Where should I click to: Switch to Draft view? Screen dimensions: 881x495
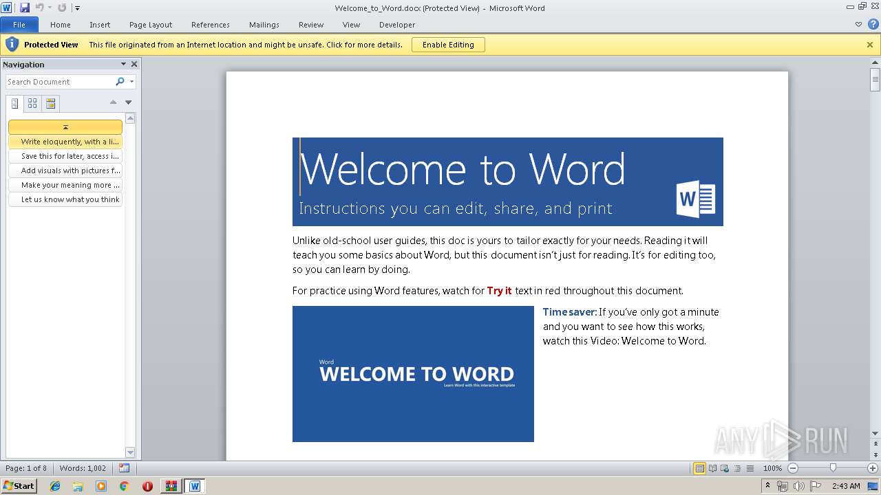[750, 468]
